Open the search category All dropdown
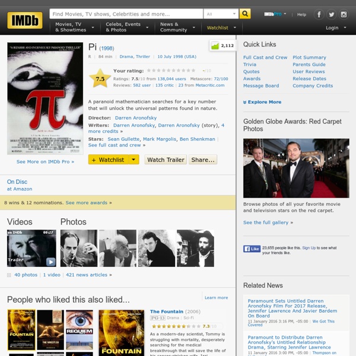The width and height of the screenshot is (356, 356). coord(221,14)
